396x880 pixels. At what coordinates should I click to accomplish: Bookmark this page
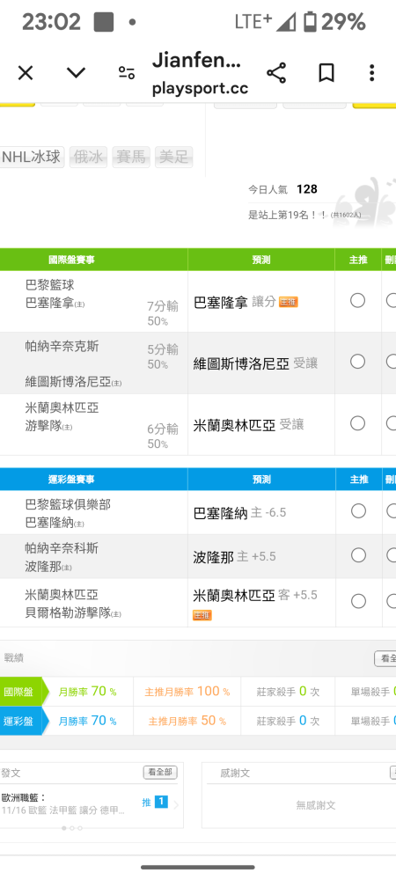pyautogui.click(x=326, y=73)
